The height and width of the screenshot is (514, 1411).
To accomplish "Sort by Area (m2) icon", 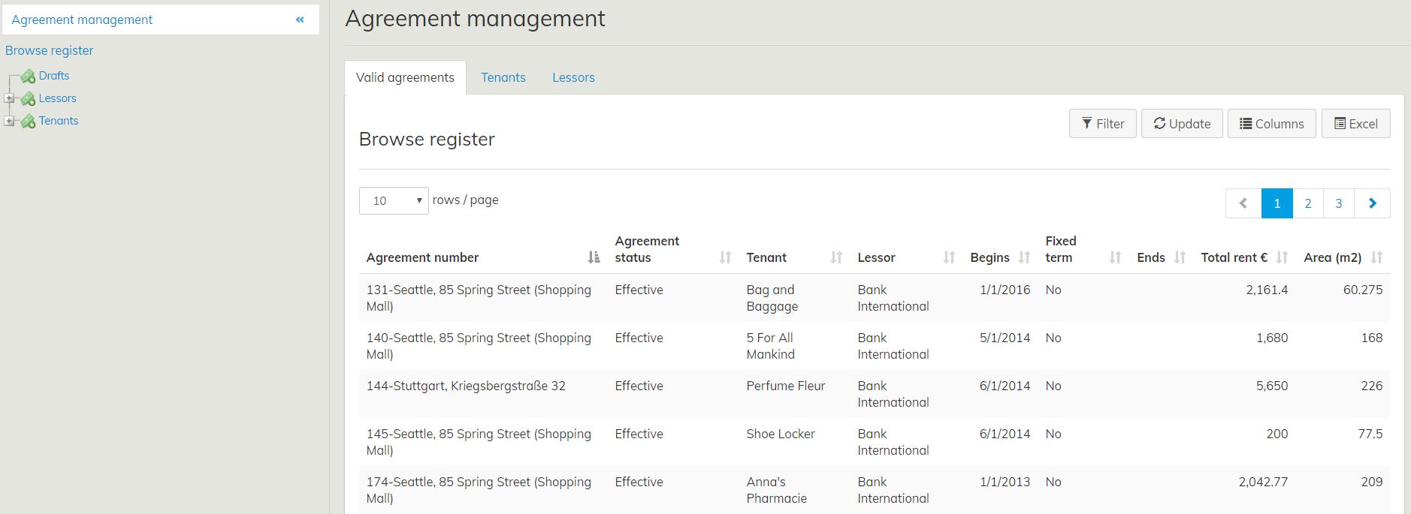I will click(1376, 257).
